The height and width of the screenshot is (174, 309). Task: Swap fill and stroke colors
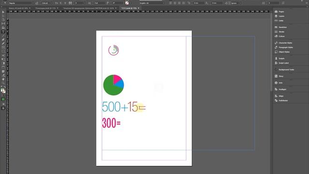tap(4, 87)
